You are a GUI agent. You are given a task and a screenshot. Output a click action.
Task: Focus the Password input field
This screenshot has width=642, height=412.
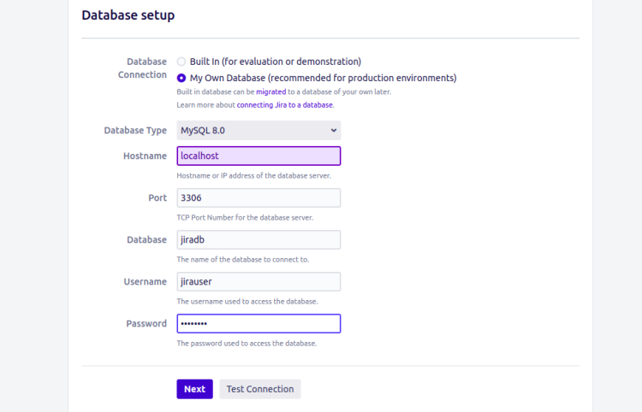point(259,323)
